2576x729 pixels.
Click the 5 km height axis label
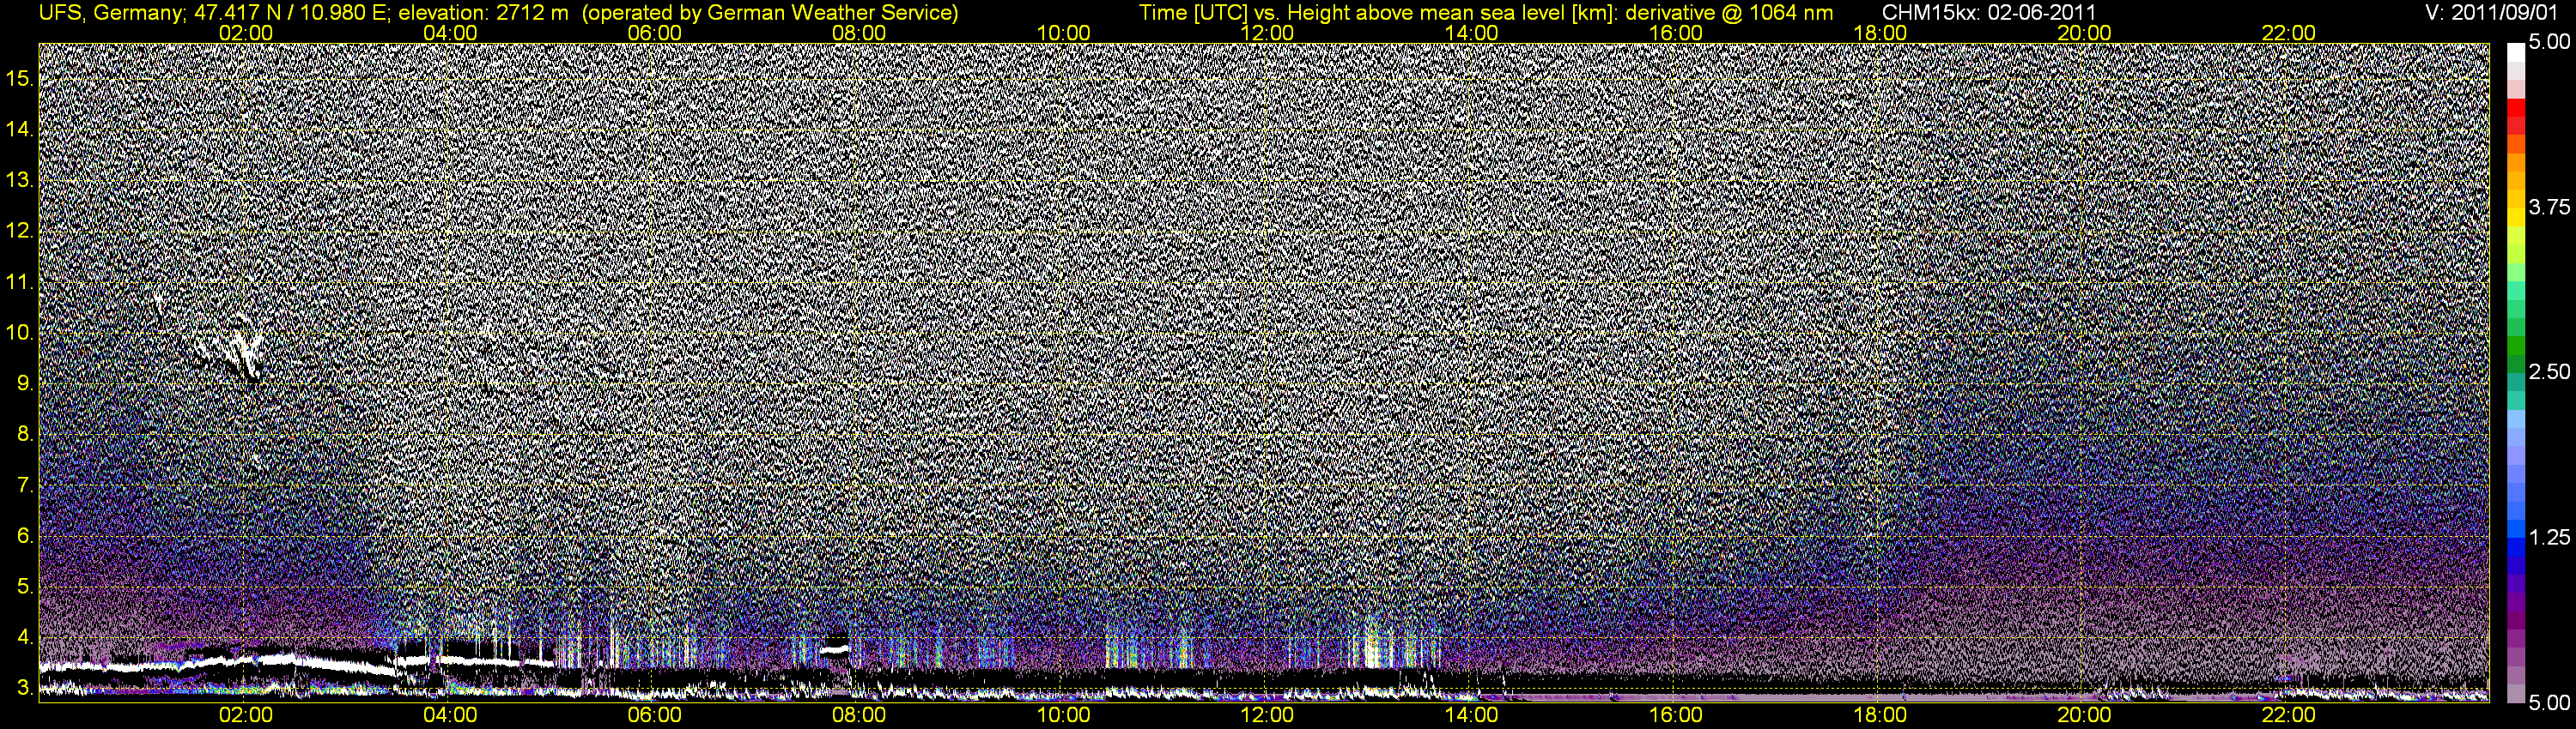click(x=26, y=587)
